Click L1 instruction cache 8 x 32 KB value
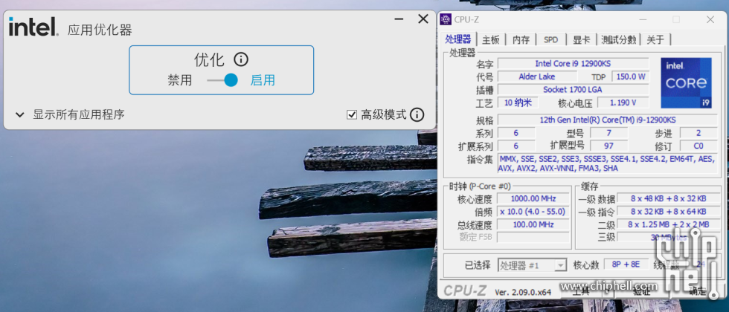Image resolution: width=729 pixels, height=312 pixels. click(x=668, y=212)
